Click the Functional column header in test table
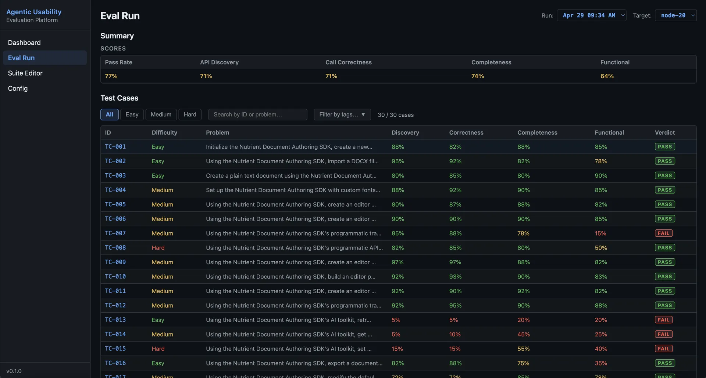 click(x=609, y=132)
